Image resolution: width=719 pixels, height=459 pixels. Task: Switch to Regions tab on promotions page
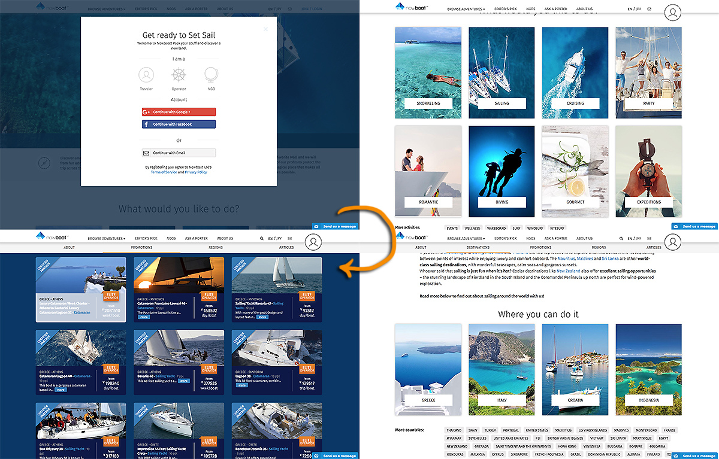click(x=215, y=247)
